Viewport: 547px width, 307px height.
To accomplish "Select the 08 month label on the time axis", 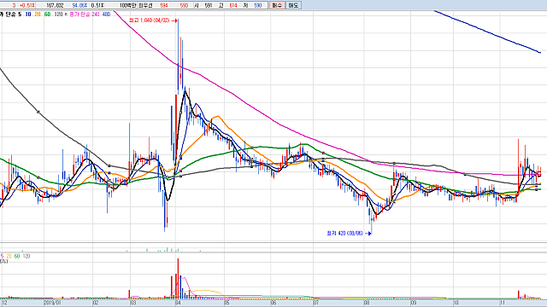I will point(367,303).
